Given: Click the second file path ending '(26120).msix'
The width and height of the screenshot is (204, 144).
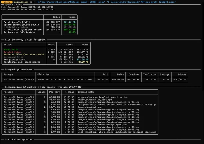Looking at the screenshot, I should [x=141, y=2].
